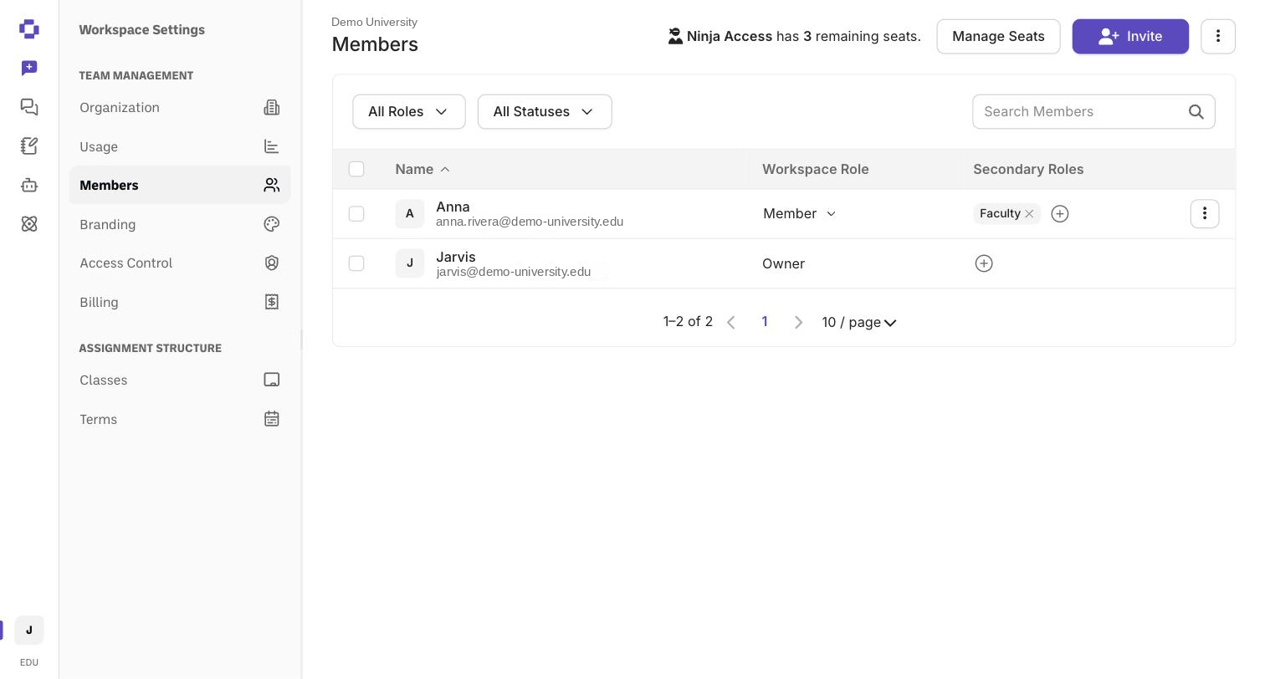The width and height of the screenshot is (1265, 679).
Task: Open Organization settings in sidebar
Action: pyautogui.click(x=180, y=107)
